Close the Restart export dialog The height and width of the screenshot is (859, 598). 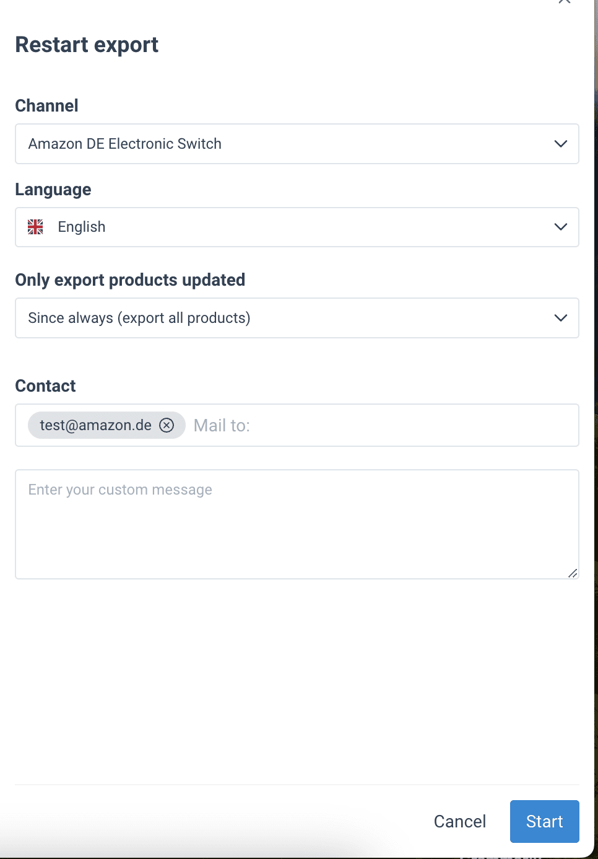(564, 2)
